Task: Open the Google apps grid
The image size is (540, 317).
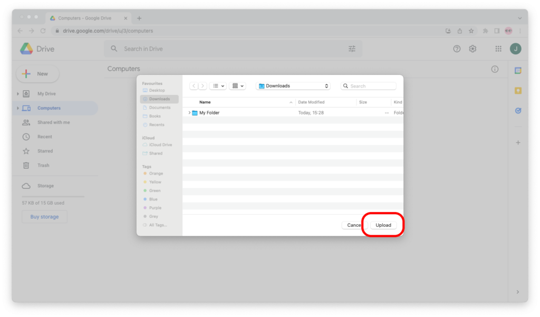Action: click(x=498, y=49)
